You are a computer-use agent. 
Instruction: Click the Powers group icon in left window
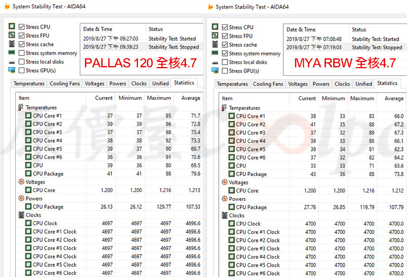coord(21,199)
